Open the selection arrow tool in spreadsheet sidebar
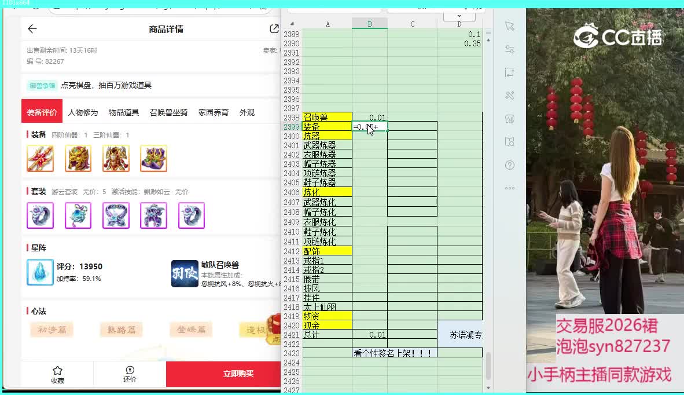The width and height of the screenshot is (684, 395). (509, 26)
